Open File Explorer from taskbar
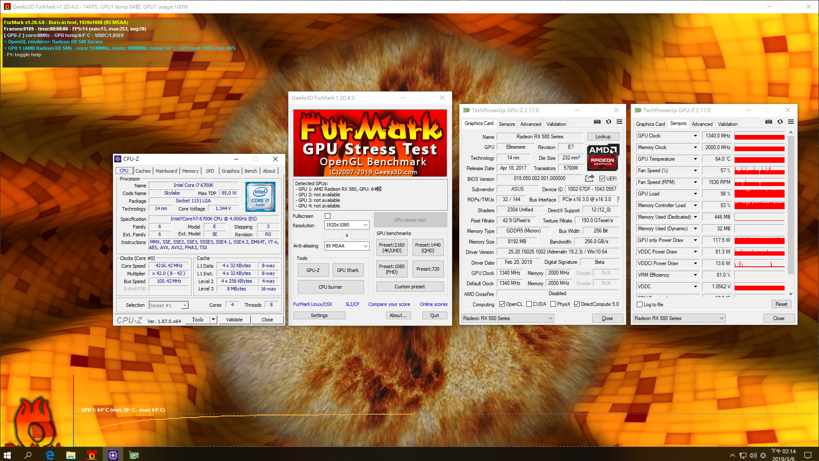Screen dimensions: 819x461 pyautogui.click(x=71, y=455)
